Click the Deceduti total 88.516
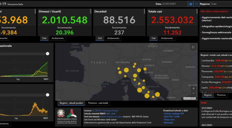The width and height of the screenshot is (232, 128). click(x=119, y=20)
